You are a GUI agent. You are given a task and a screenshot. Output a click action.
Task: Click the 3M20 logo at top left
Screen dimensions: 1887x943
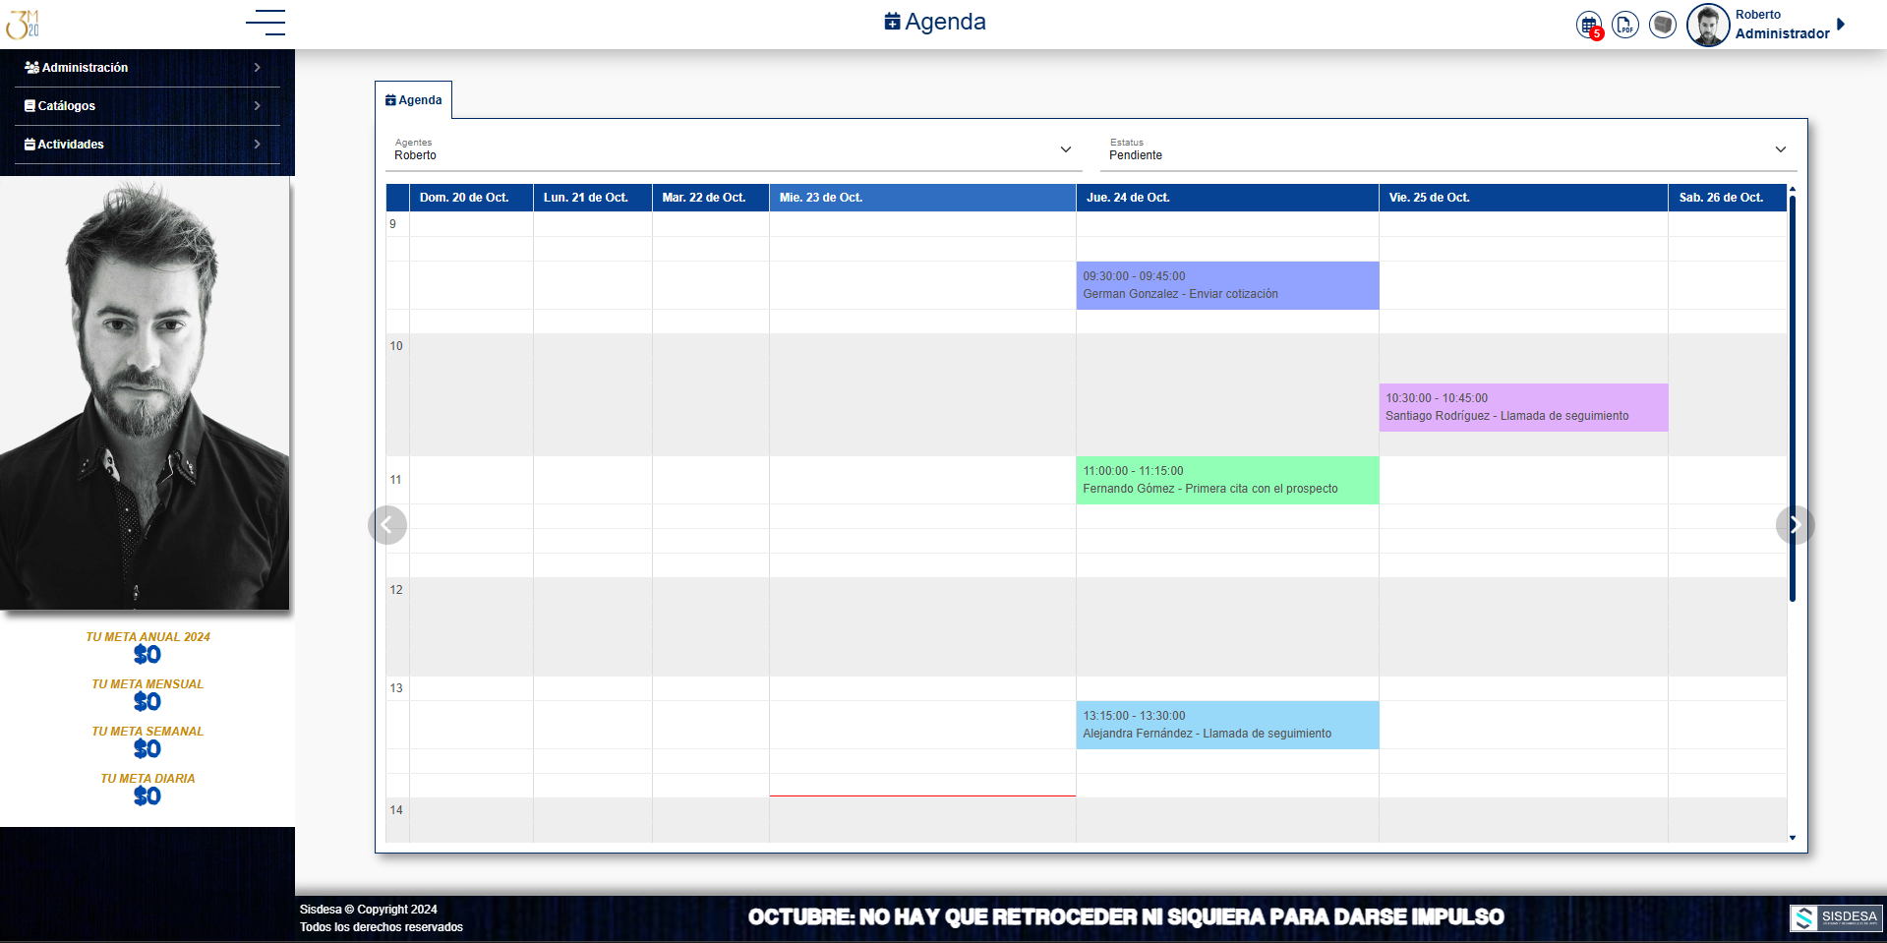click(x=23, y=24)
